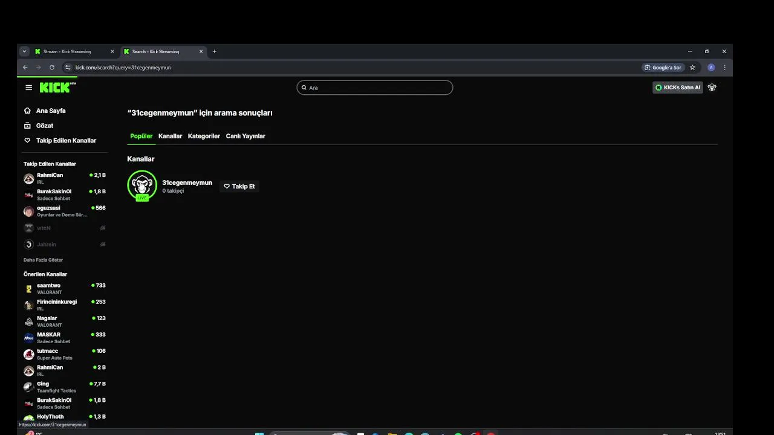Screen dimensions: 774x435
Task: Open Chrome three-dot menu
Action: [x=724, y=68]
